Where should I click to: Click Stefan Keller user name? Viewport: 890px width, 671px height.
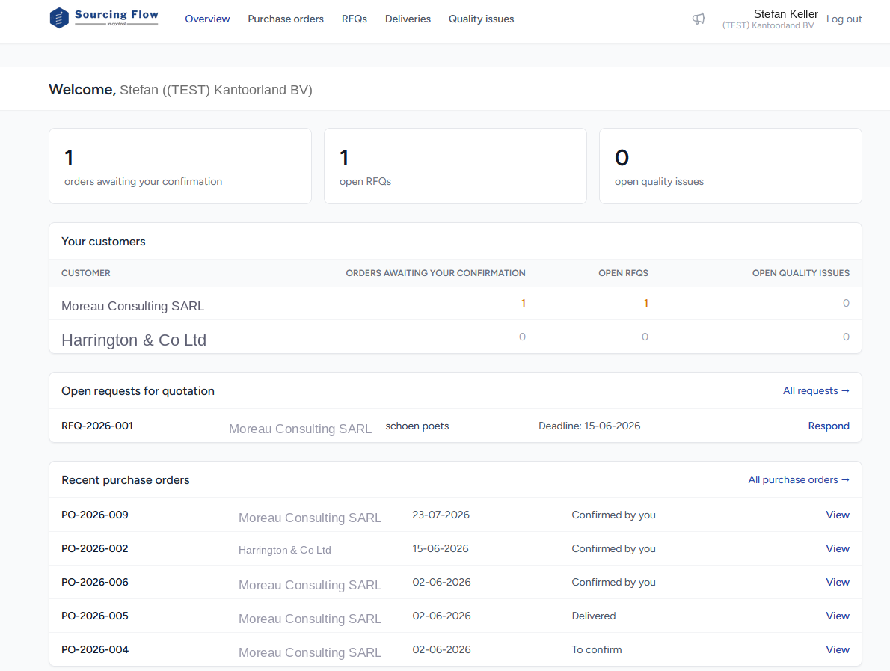click(x=785, y=14)
